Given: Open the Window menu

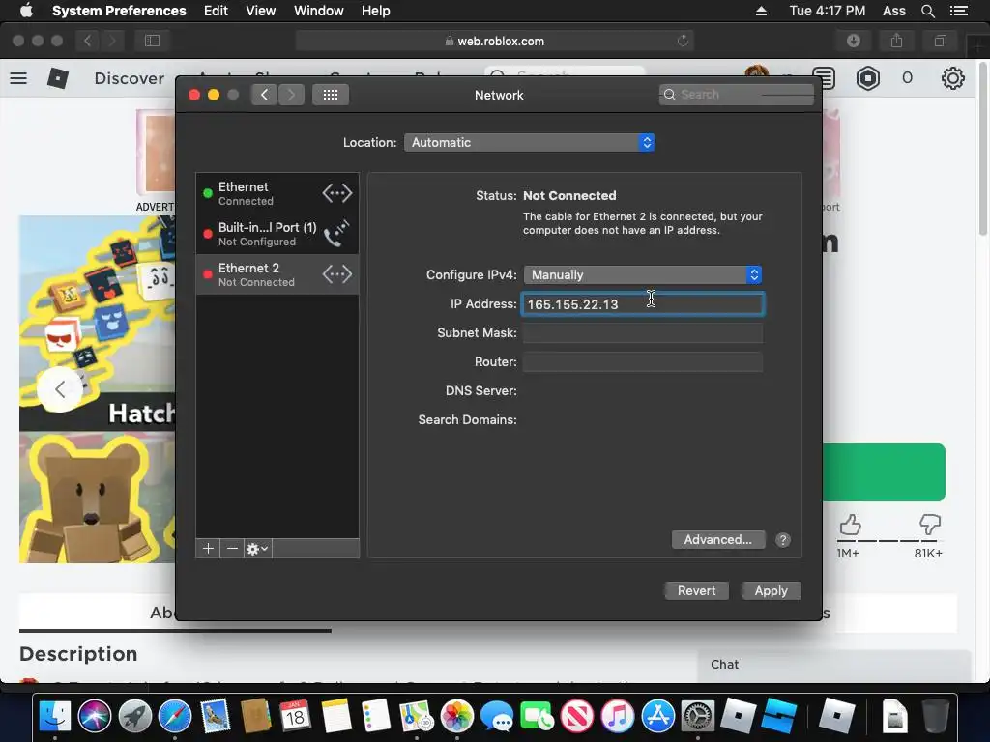Looking at the screenshot, I should click(x=318, y=11).
